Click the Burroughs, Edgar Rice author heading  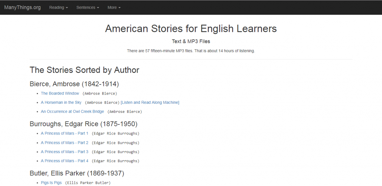tap(84, 124)
